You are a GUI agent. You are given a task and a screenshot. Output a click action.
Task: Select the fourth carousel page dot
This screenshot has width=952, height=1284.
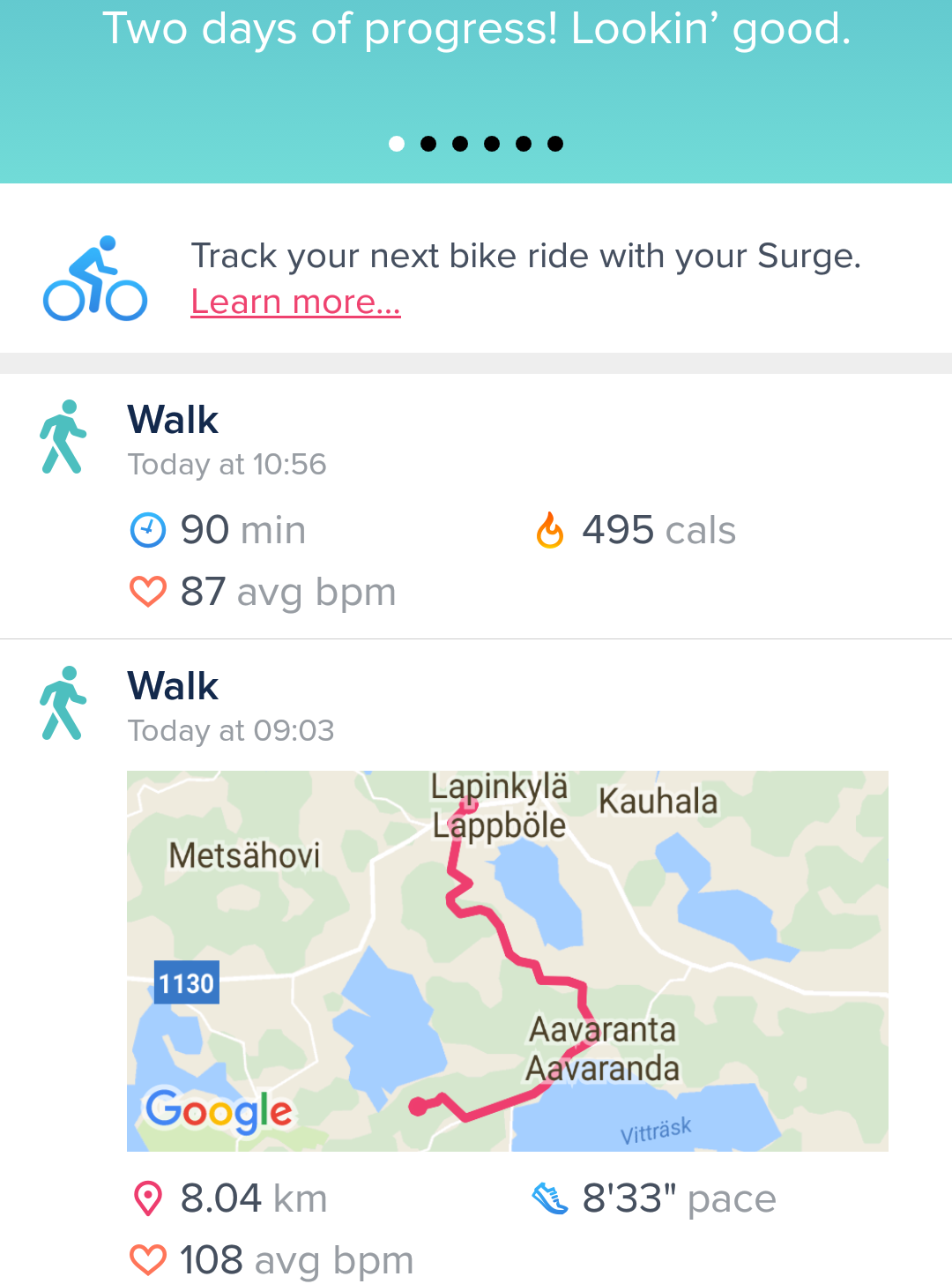tap(492, 144)
